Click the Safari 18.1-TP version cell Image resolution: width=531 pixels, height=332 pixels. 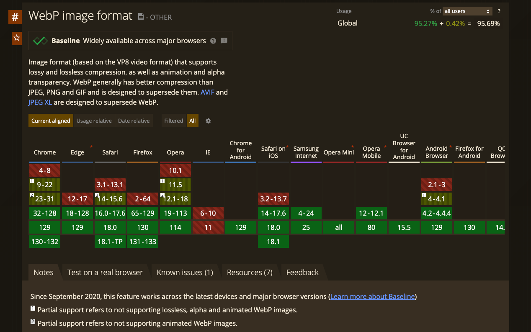(x=110, y=242)
